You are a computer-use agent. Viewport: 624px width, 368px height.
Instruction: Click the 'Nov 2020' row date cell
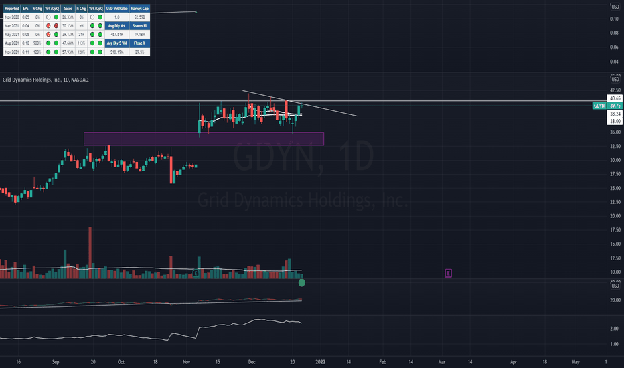(x=12, y=17)
